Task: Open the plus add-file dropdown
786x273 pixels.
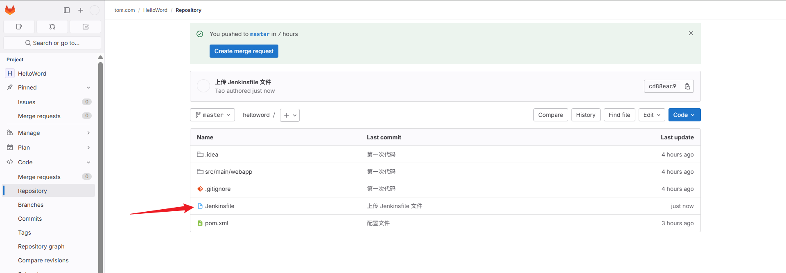Action: pyautogui.click(x=290, y=115)
